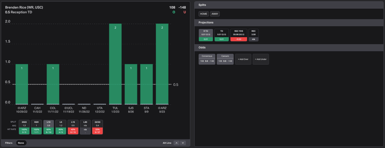Viewport: 385px width, 148px height.
Task: Select the L15 split card
Action: (x=73, y=127)
